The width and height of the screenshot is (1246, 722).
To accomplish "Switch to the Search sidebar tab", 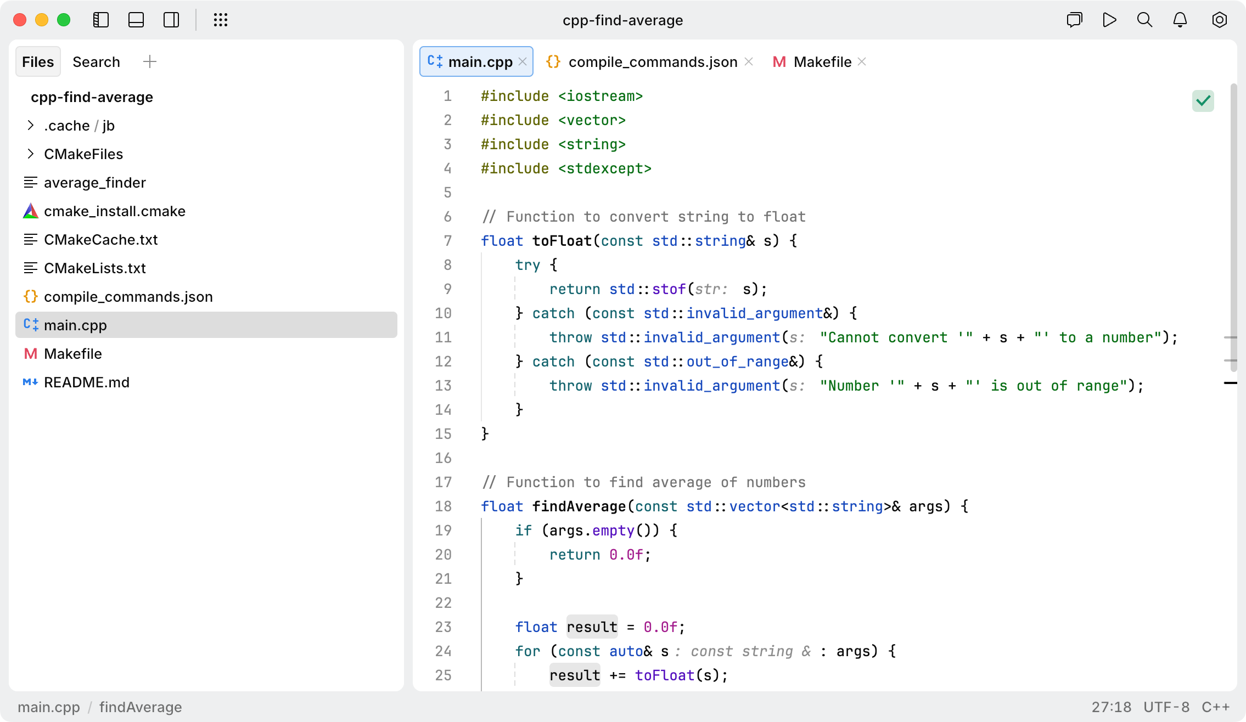I will pyautogui.click(x=96, y=62).
